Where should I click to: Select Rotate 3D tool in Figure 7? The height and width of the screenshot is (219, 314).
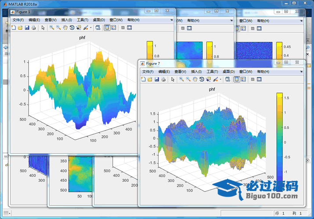point(202,79)
